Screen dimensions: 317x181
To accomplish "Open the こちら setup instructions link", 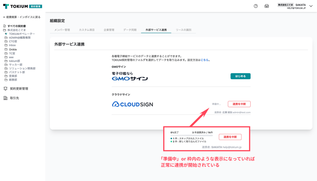I will tap(205, 60).
